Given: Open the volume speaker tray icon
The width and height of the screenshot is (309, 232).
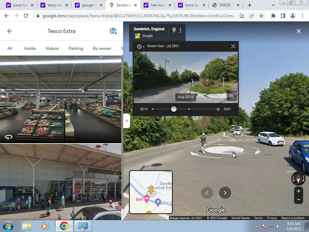Looking at the screenshot, I should (x=279, y=226).
